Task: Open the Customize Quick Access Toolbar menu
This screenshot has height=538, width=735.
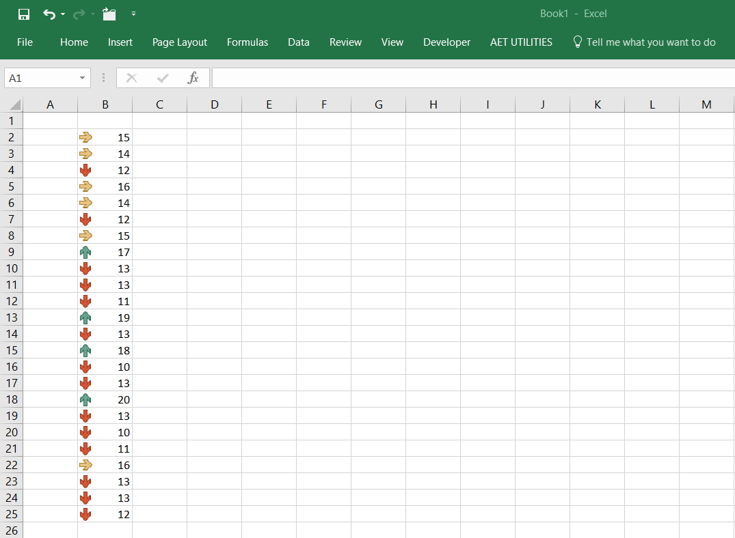Action: point(134,14)
